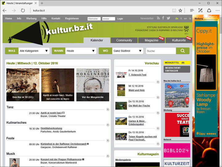Open the Cippy.it Woody Lamp advertisement

(206, 79)
